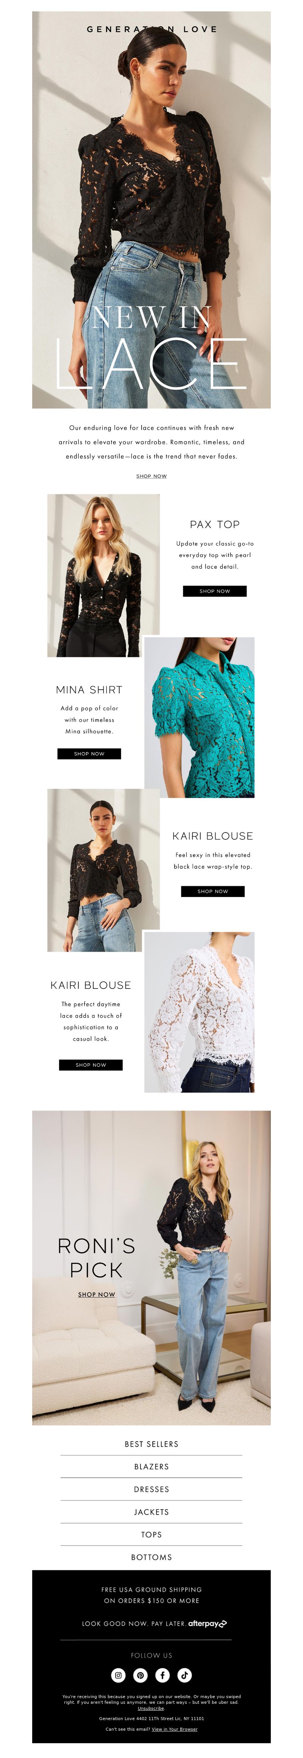The height and width of the screenshot is (1758, 303).
Task: Open the TikTok social icon
Action: pos(184,1675)
